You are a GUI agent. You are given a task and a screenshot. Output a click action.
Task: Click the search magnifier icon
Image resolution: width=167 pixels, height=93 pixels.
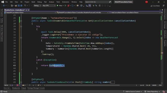point(110,2)
